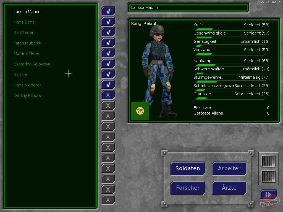Click the checkmark icon next to Karl Zeder
The image size is (283, 212).
click(x=108, y=32)
